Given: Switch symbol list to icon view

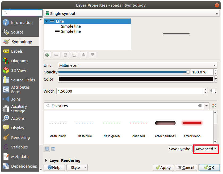Looking at the screenshot, I should [x=47, y=149].
